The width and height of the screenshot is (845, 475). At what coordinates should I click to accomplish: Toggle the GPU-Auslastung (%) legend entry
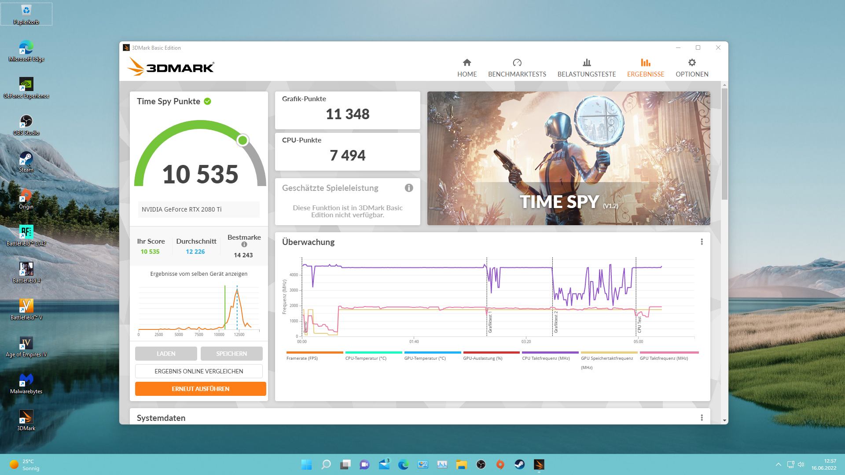coord(482,358)
